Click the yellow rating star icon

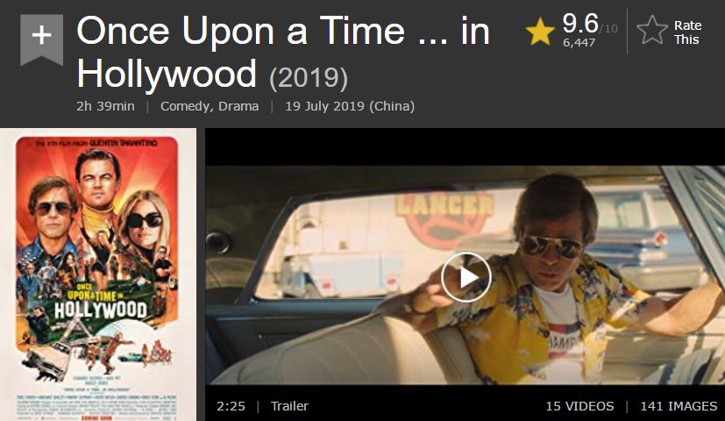tap(540, 32)
